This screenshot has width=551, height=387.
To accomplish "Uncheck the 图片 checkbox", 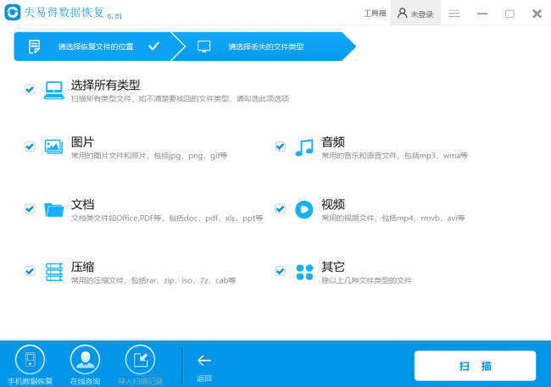I will pyautogui.click(x=30, y=147).
